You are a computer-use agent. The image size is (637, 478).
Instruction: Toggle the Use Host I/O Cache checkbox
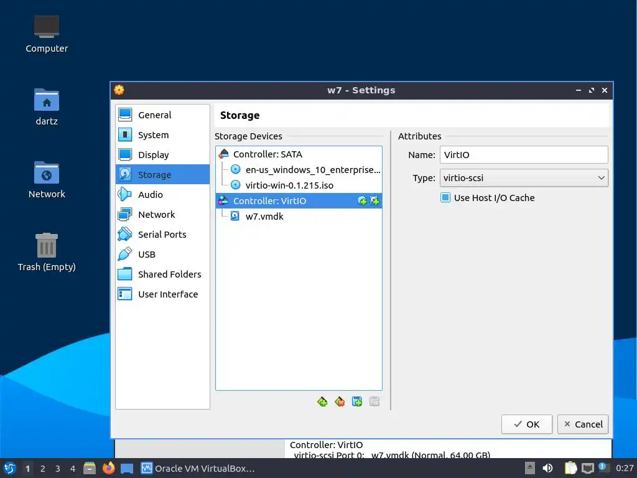click(445, 198)
